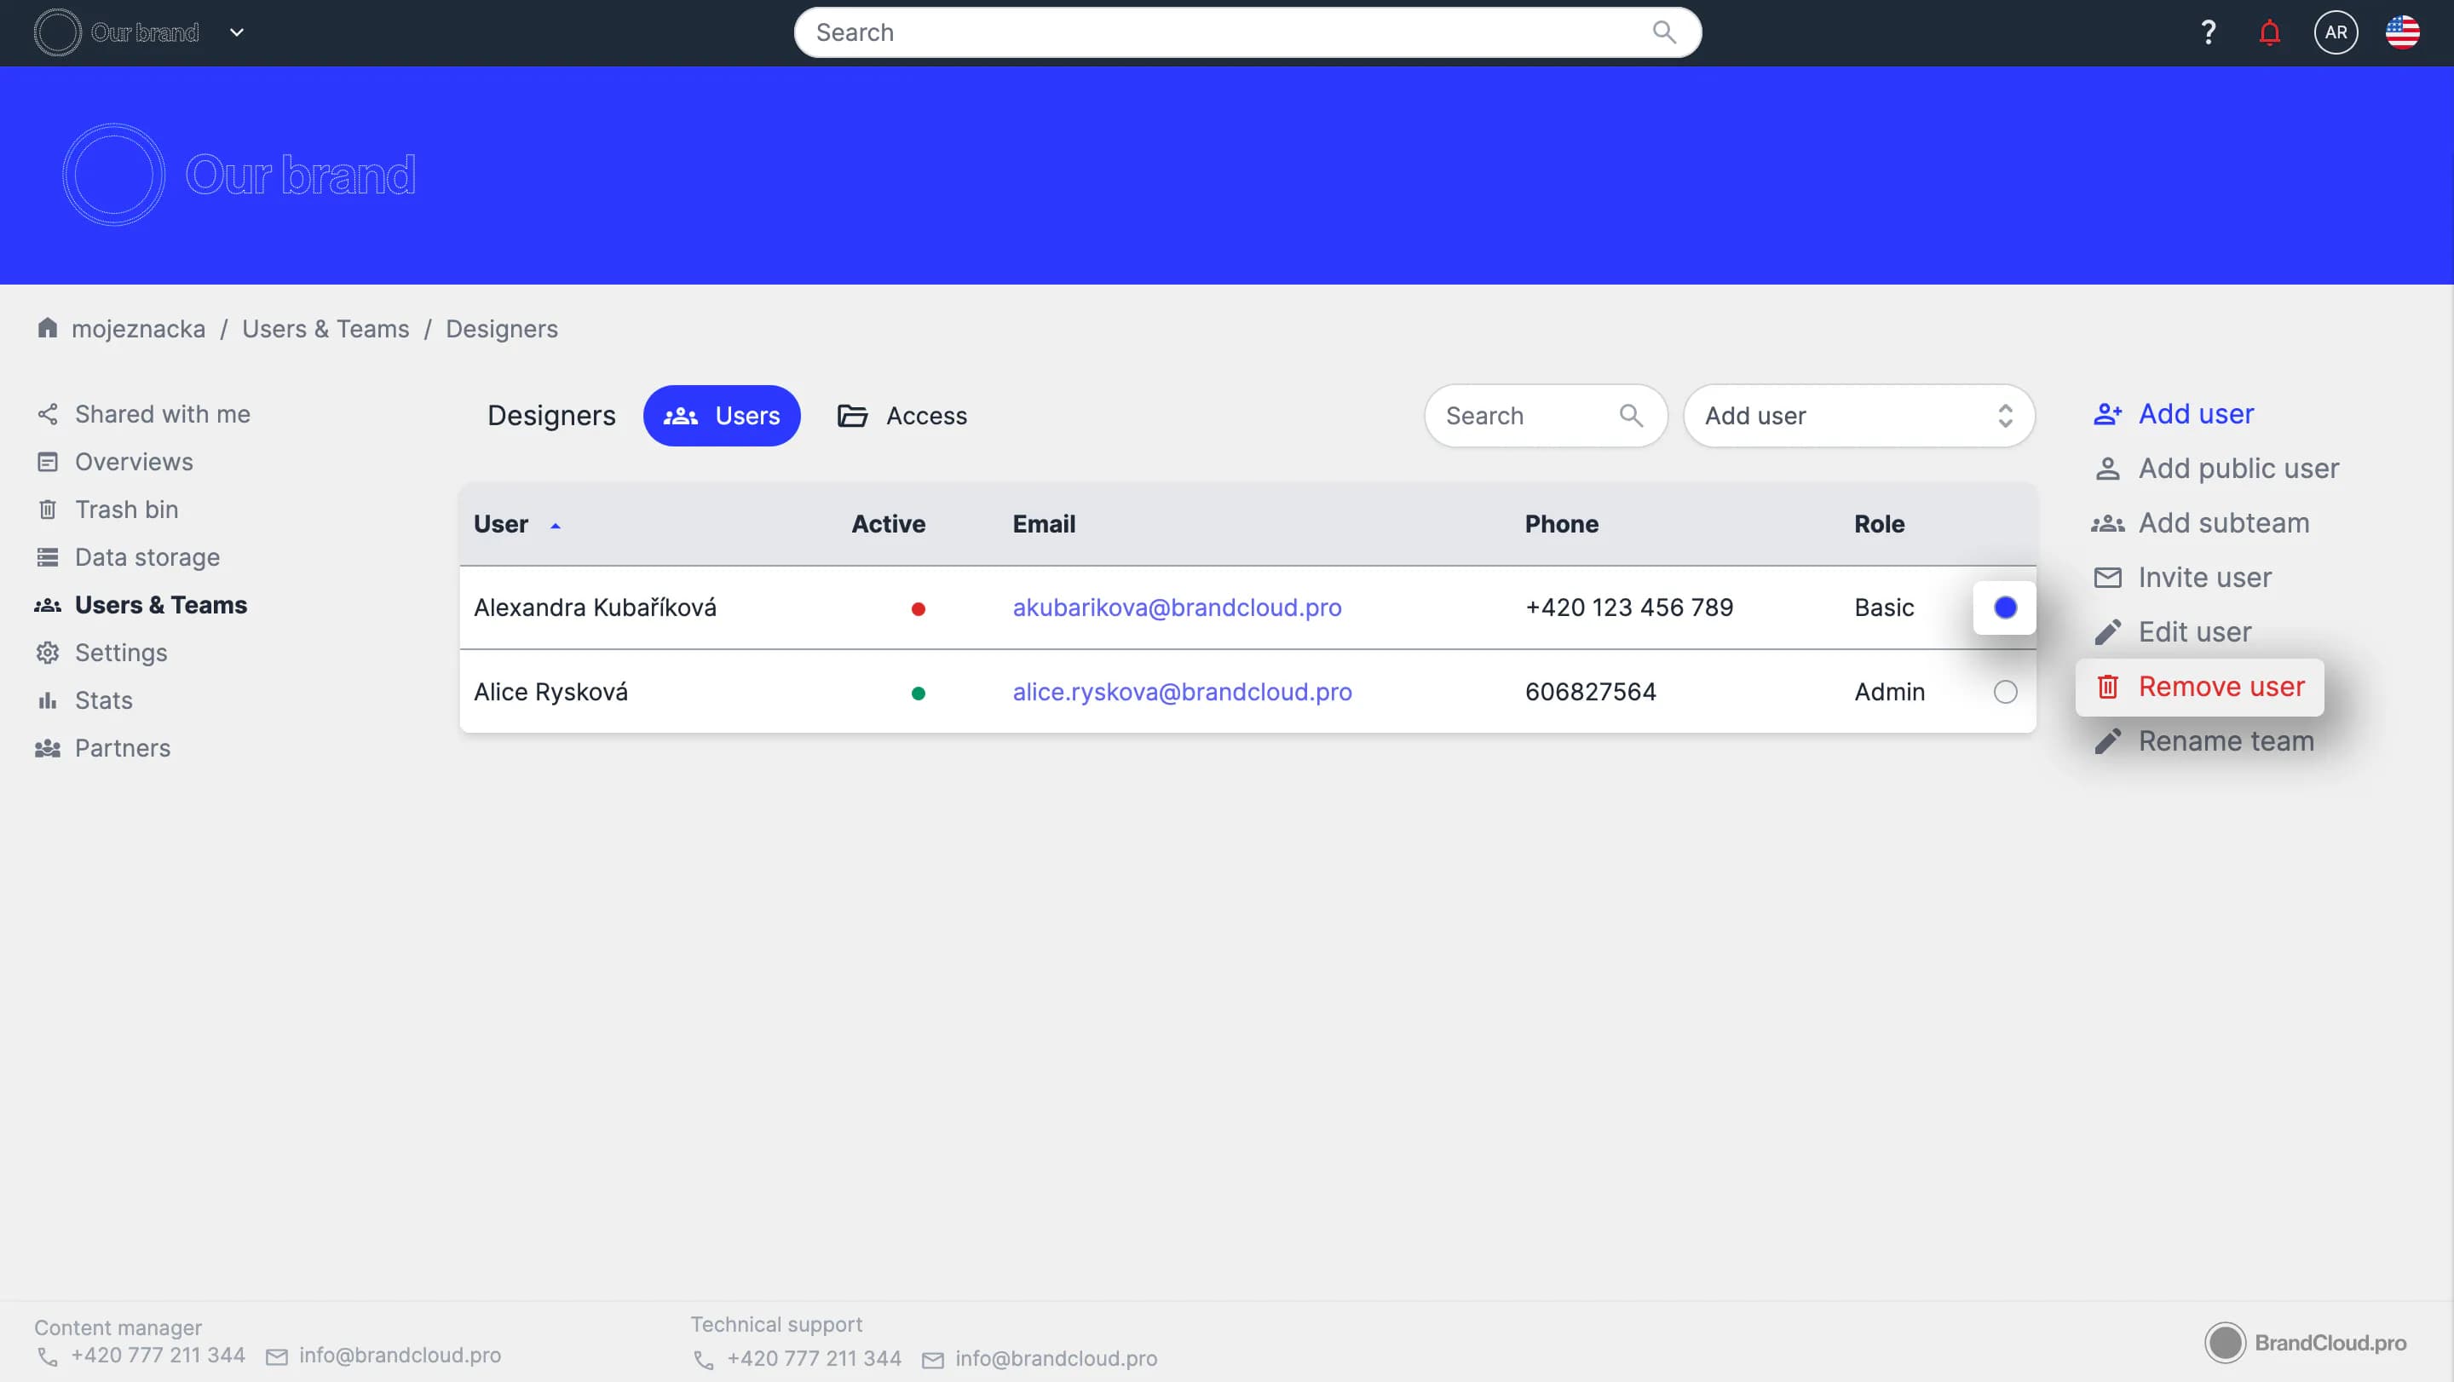Open the Add user combo box
The image size is (2454, 1382).
pos(1858,417)
